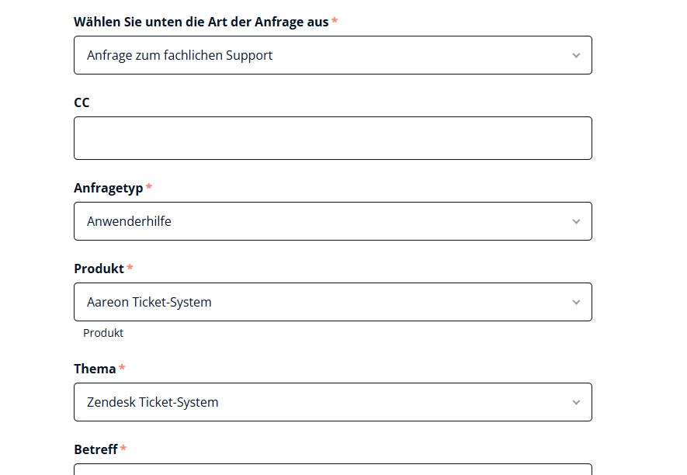
Task: Click the selected text 'Anwenderhilfe'
Action: (x=129, y=221)
